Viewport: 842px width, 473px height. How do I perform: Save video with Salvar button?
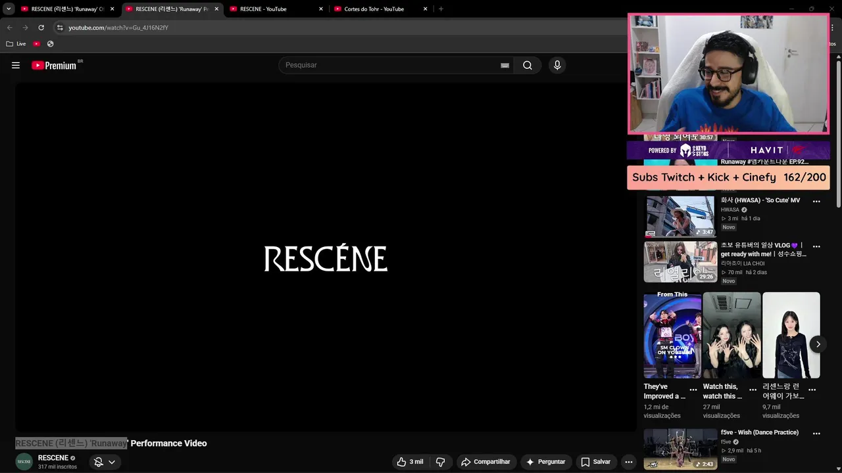(595, 462)
